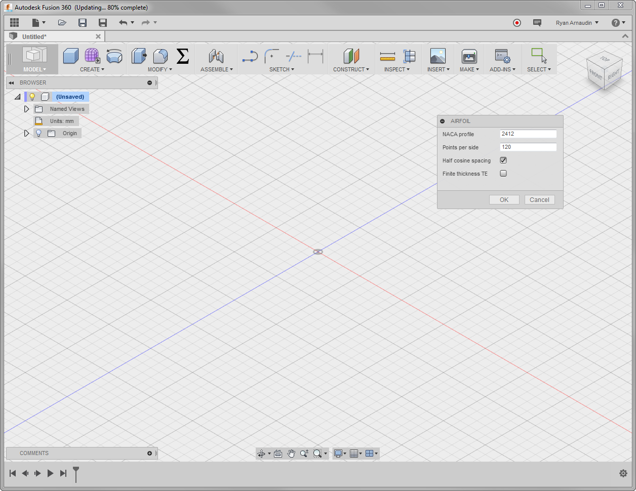Click the 3D Print icon under MAKE
This screenshot has width=636, height=491.
tap(469, 56)
